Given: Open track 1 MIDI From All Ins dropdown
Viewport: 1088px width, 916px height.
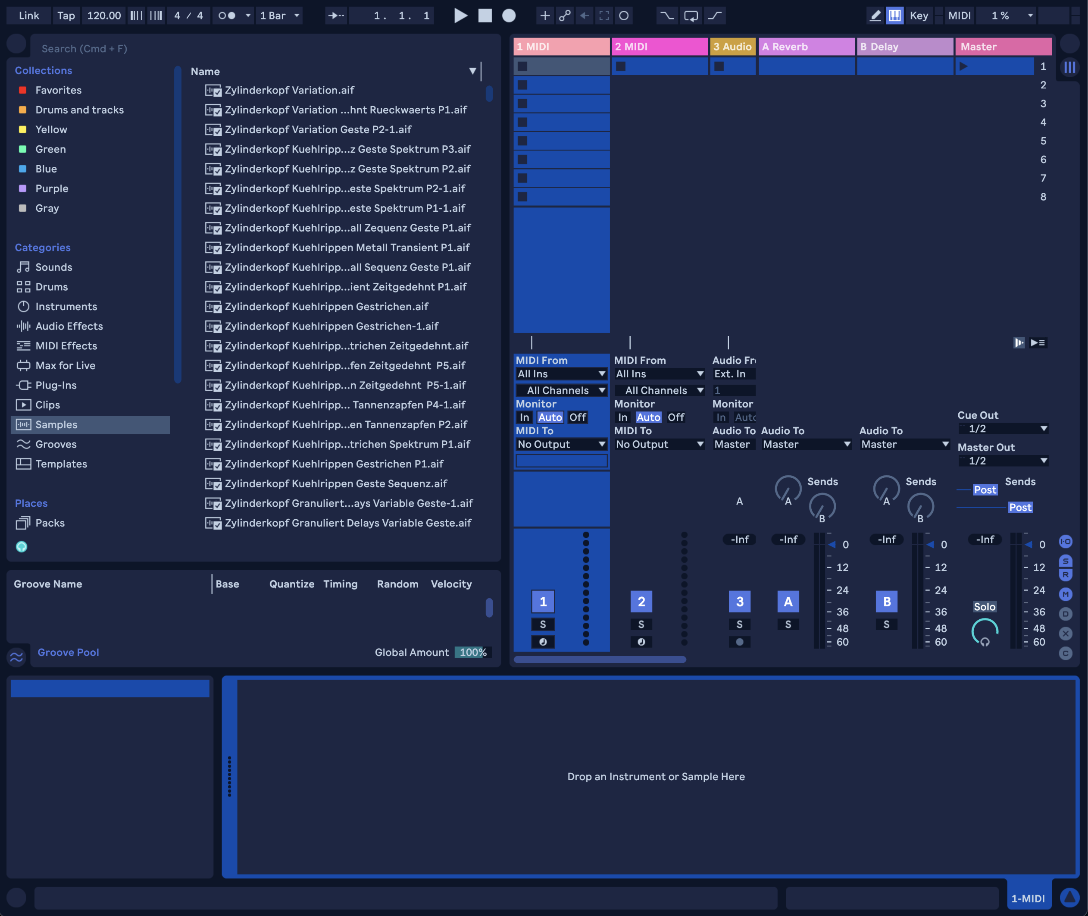Looking at the screenshot, I should (x=561, y=374).
